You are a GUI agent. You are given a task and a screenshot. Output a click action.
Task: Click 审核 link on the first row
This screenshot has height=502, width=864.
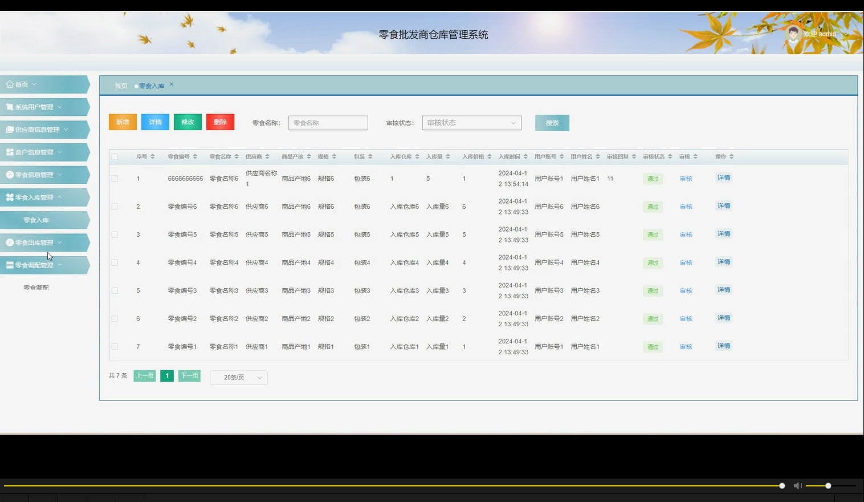point(686,178)
